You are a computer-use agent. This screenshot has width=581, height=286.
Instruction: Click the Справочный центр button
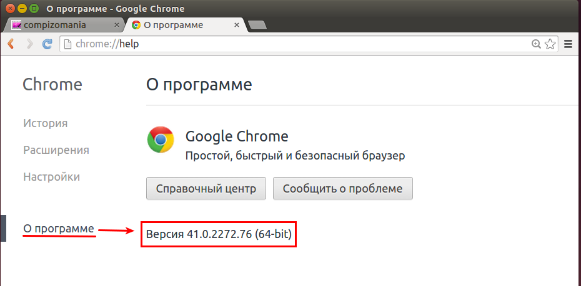[x=206, y=188]
